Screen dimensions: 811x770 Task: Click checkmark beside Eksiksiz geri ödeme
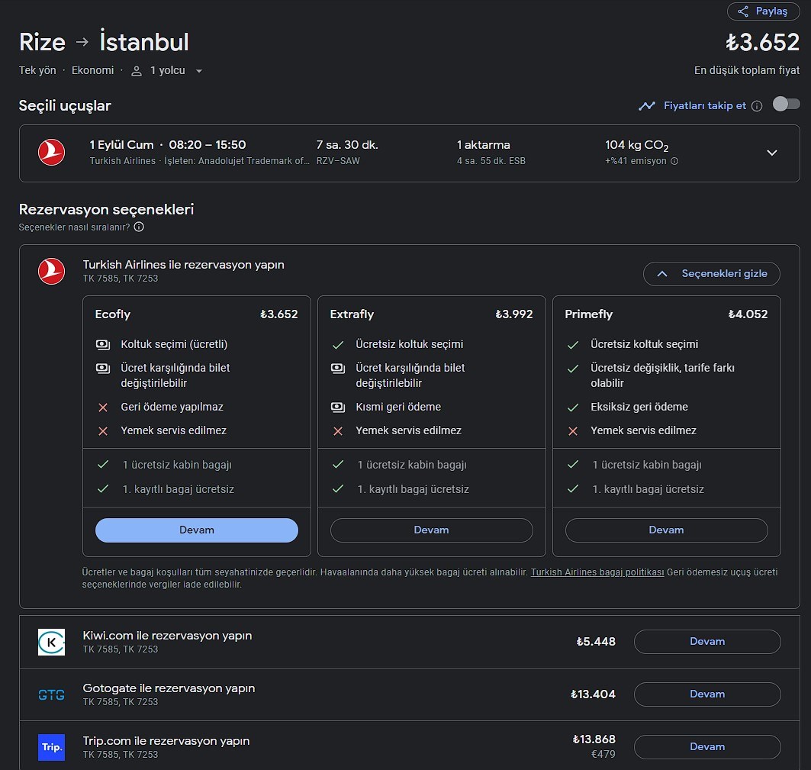[x=572, y=408]
